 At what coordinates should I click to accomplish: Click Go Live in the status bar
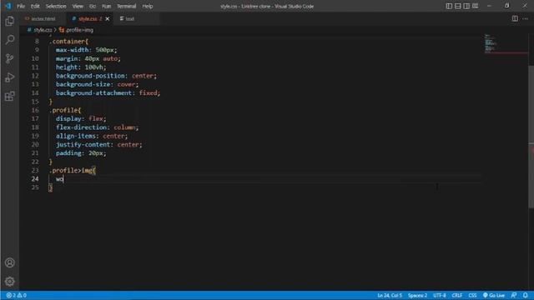pos(494,295)
